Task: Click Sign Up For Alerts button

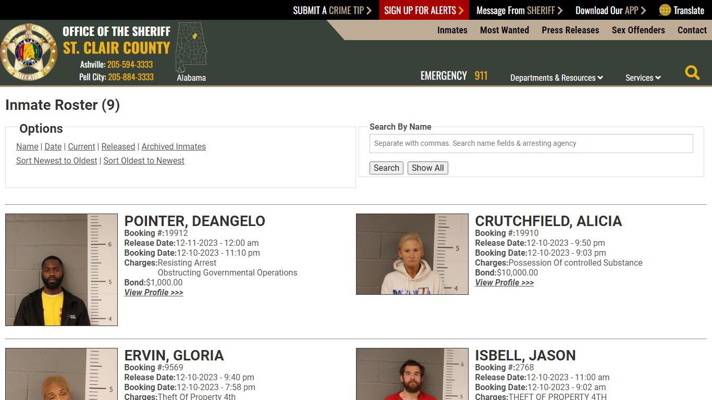Action: (x=424, y=10)
